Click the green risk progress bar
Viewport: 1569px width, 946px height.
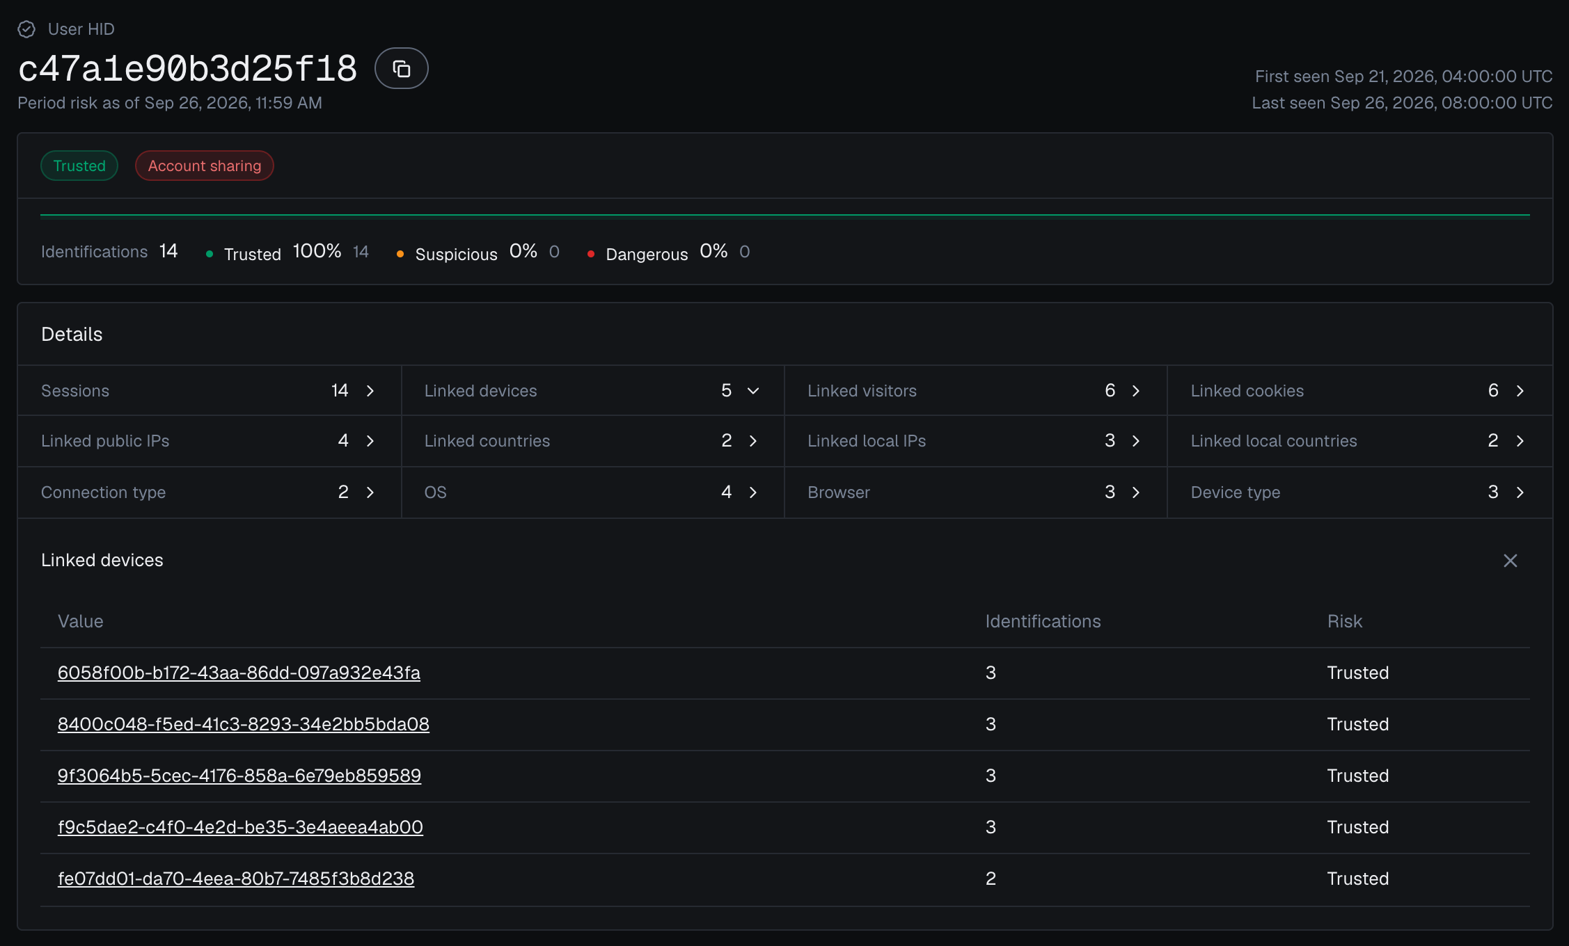[x=785, y=216]
